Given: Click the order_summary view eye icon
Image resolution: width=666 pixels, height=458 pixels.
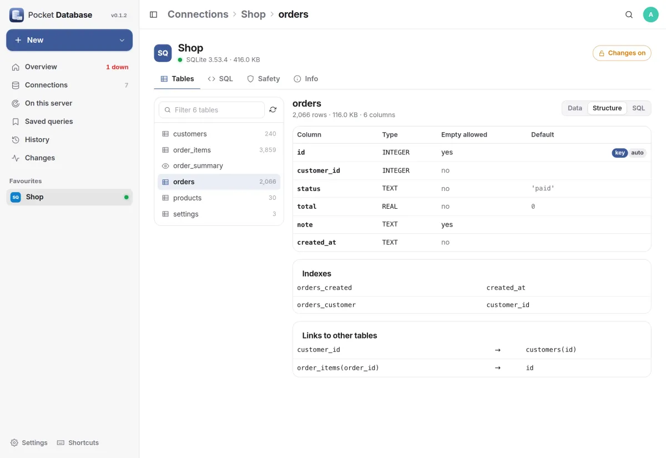Looking at the screenshot, I should tap(165, 166).
